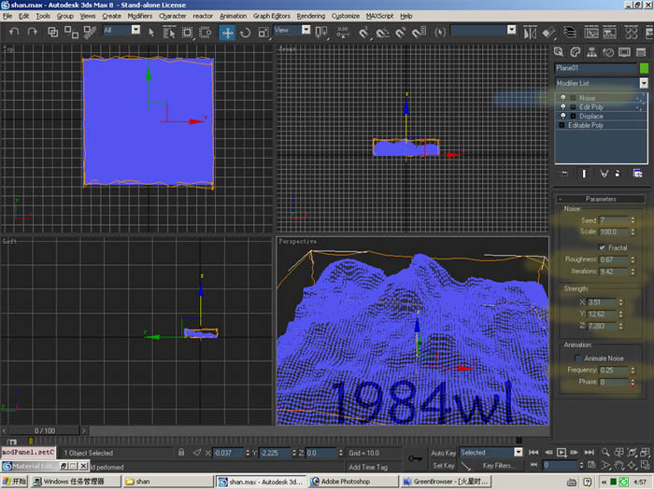Open the Utilities command panel tab
This screenshot has height=490, width=654.
click(x=641, y=52)
